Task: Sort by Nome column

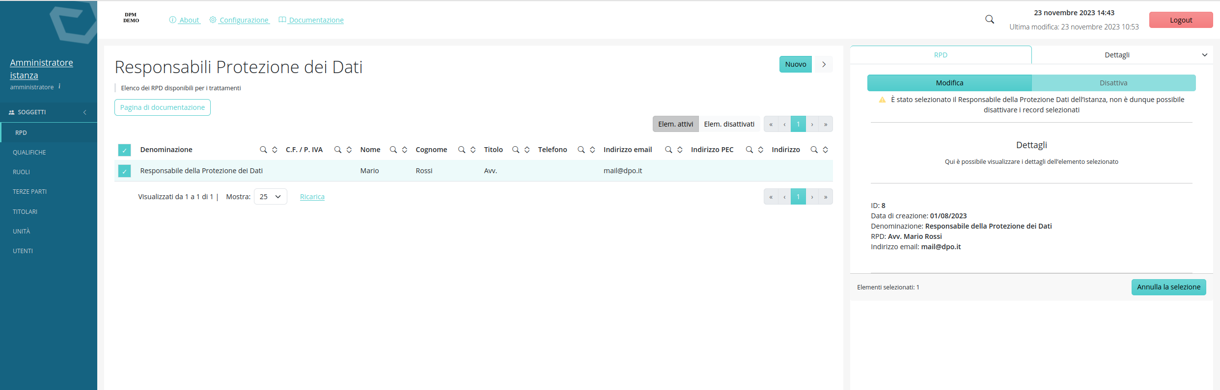Action: (x=405, y=150)
